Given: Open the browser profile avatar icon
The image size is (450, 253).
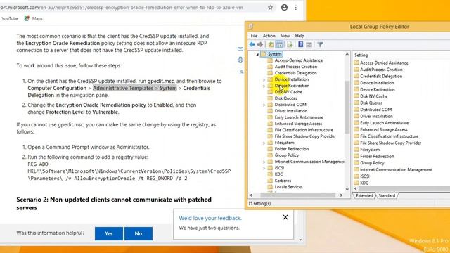Looking at the screenshot, I should [x=284, y=8].
